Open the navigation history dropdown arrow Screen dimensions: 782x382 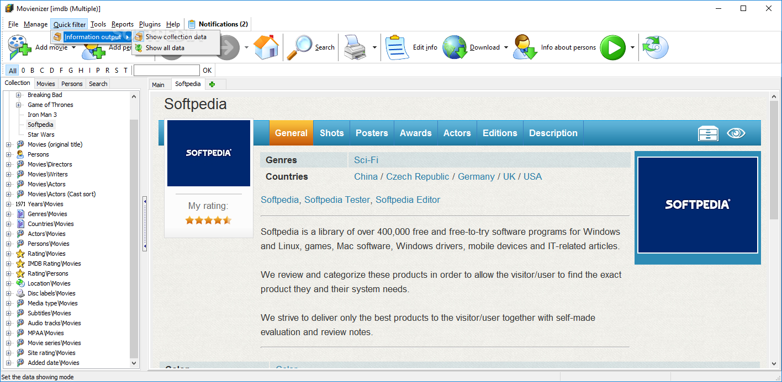tap(246, 47)
